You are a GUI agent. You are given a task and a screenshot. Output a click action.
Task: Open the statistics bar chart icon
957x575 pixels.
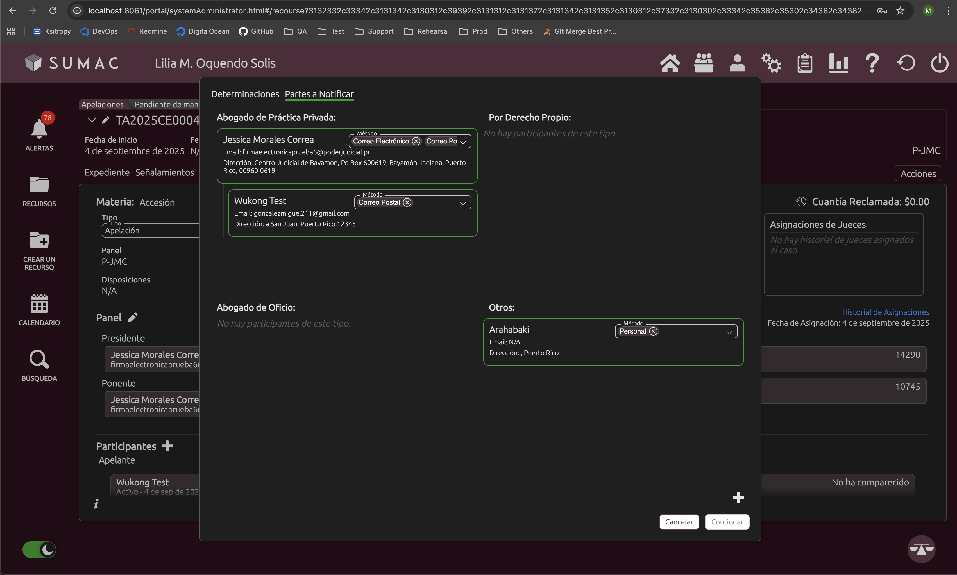(838, 63)
